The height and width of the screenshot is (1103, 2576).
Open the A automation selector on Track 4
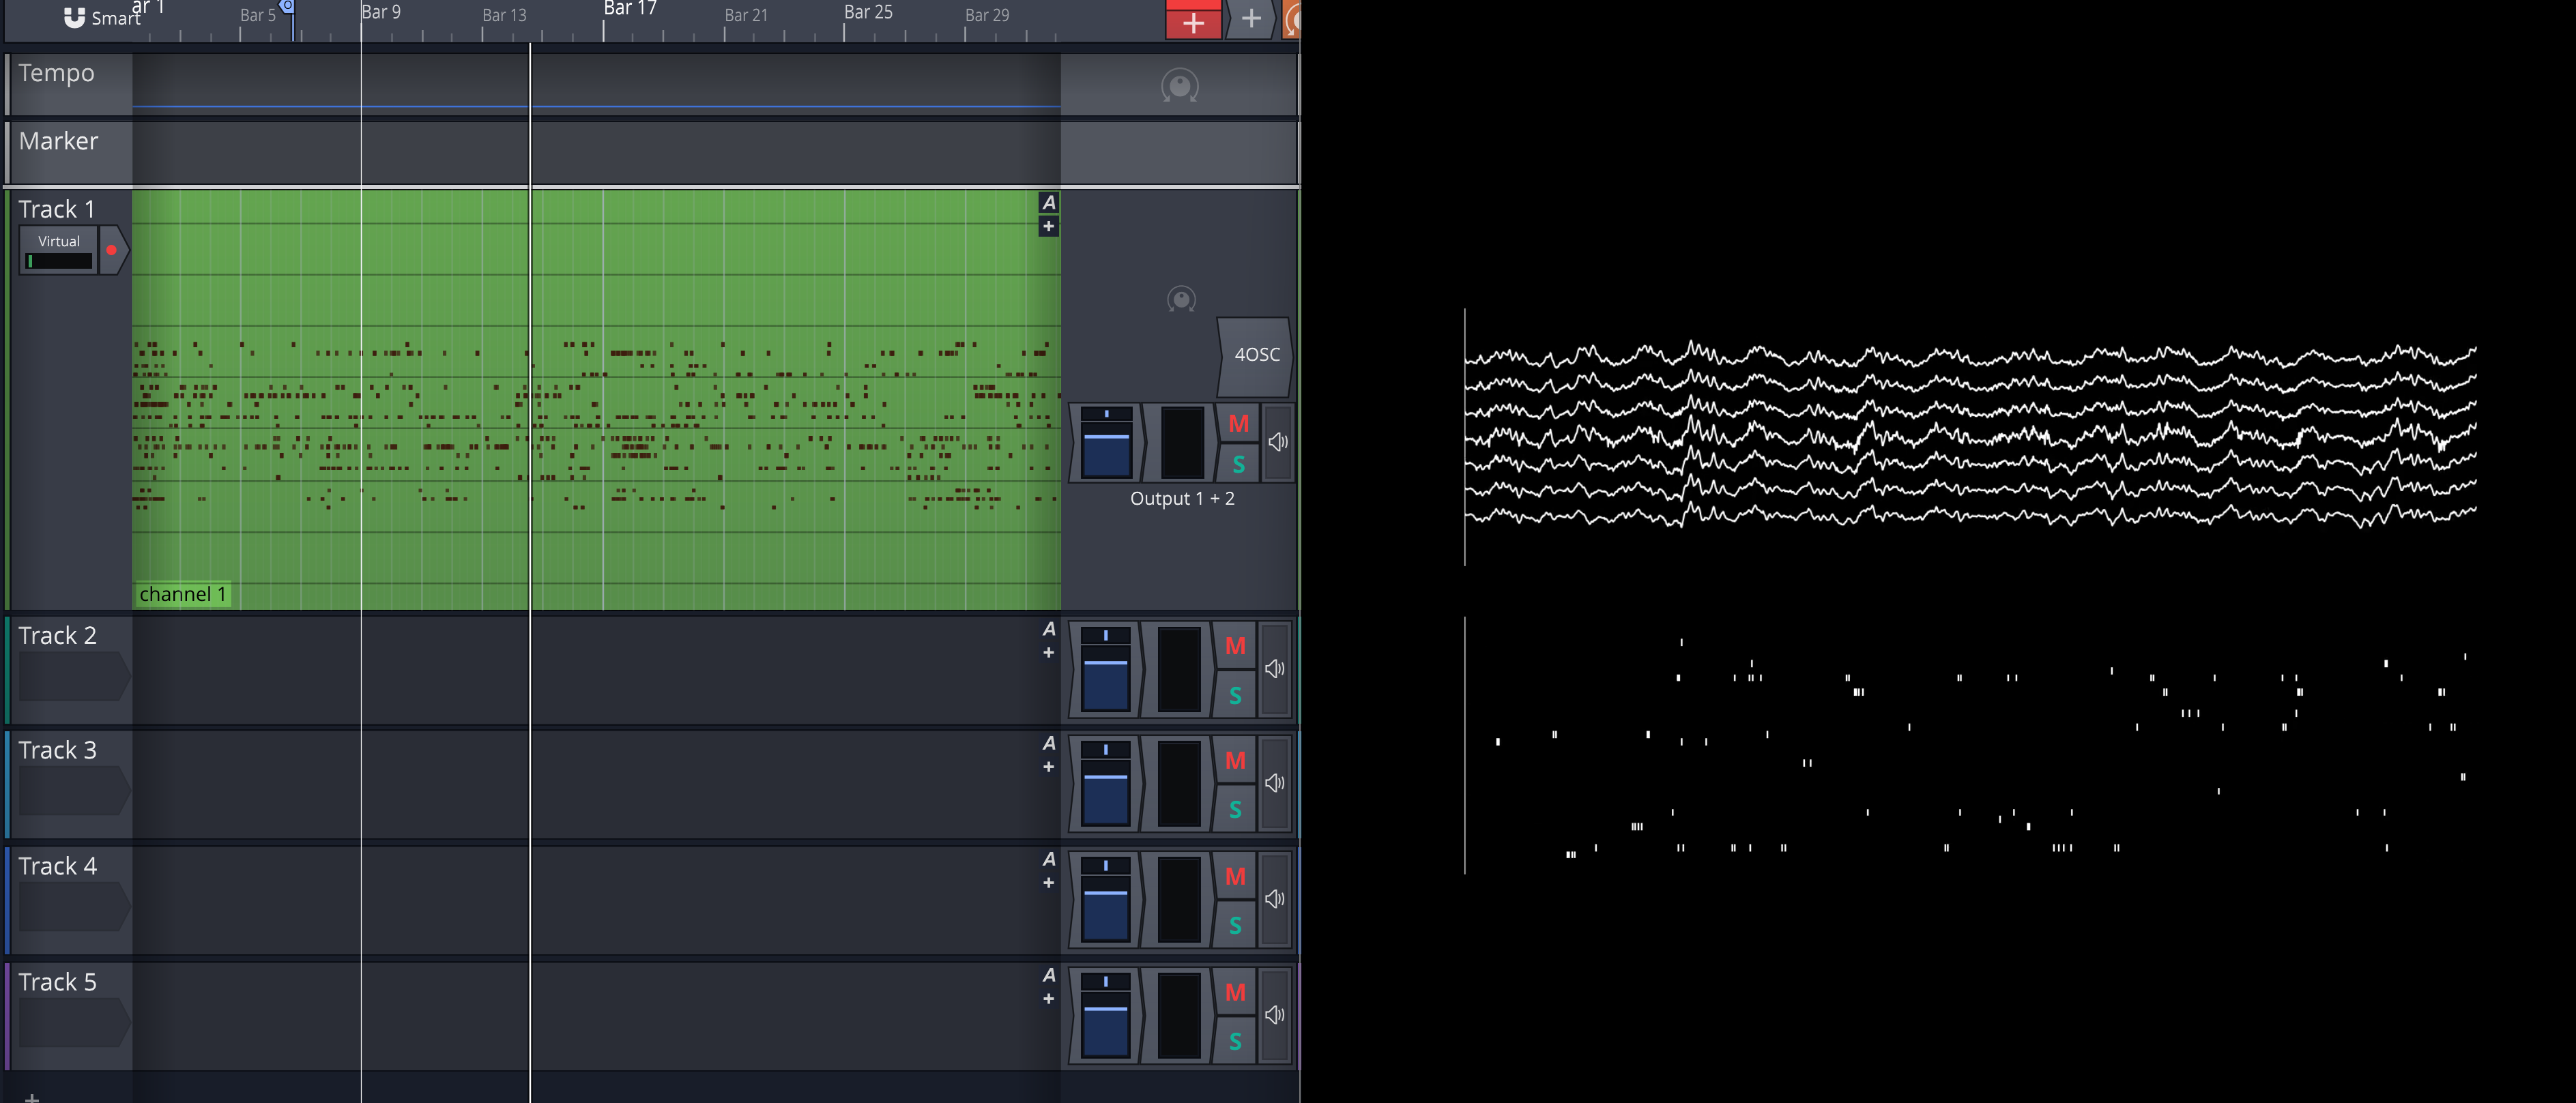tap(1048, 857)
